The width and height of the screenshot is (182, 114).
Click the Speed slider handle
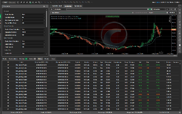[167, 12]
